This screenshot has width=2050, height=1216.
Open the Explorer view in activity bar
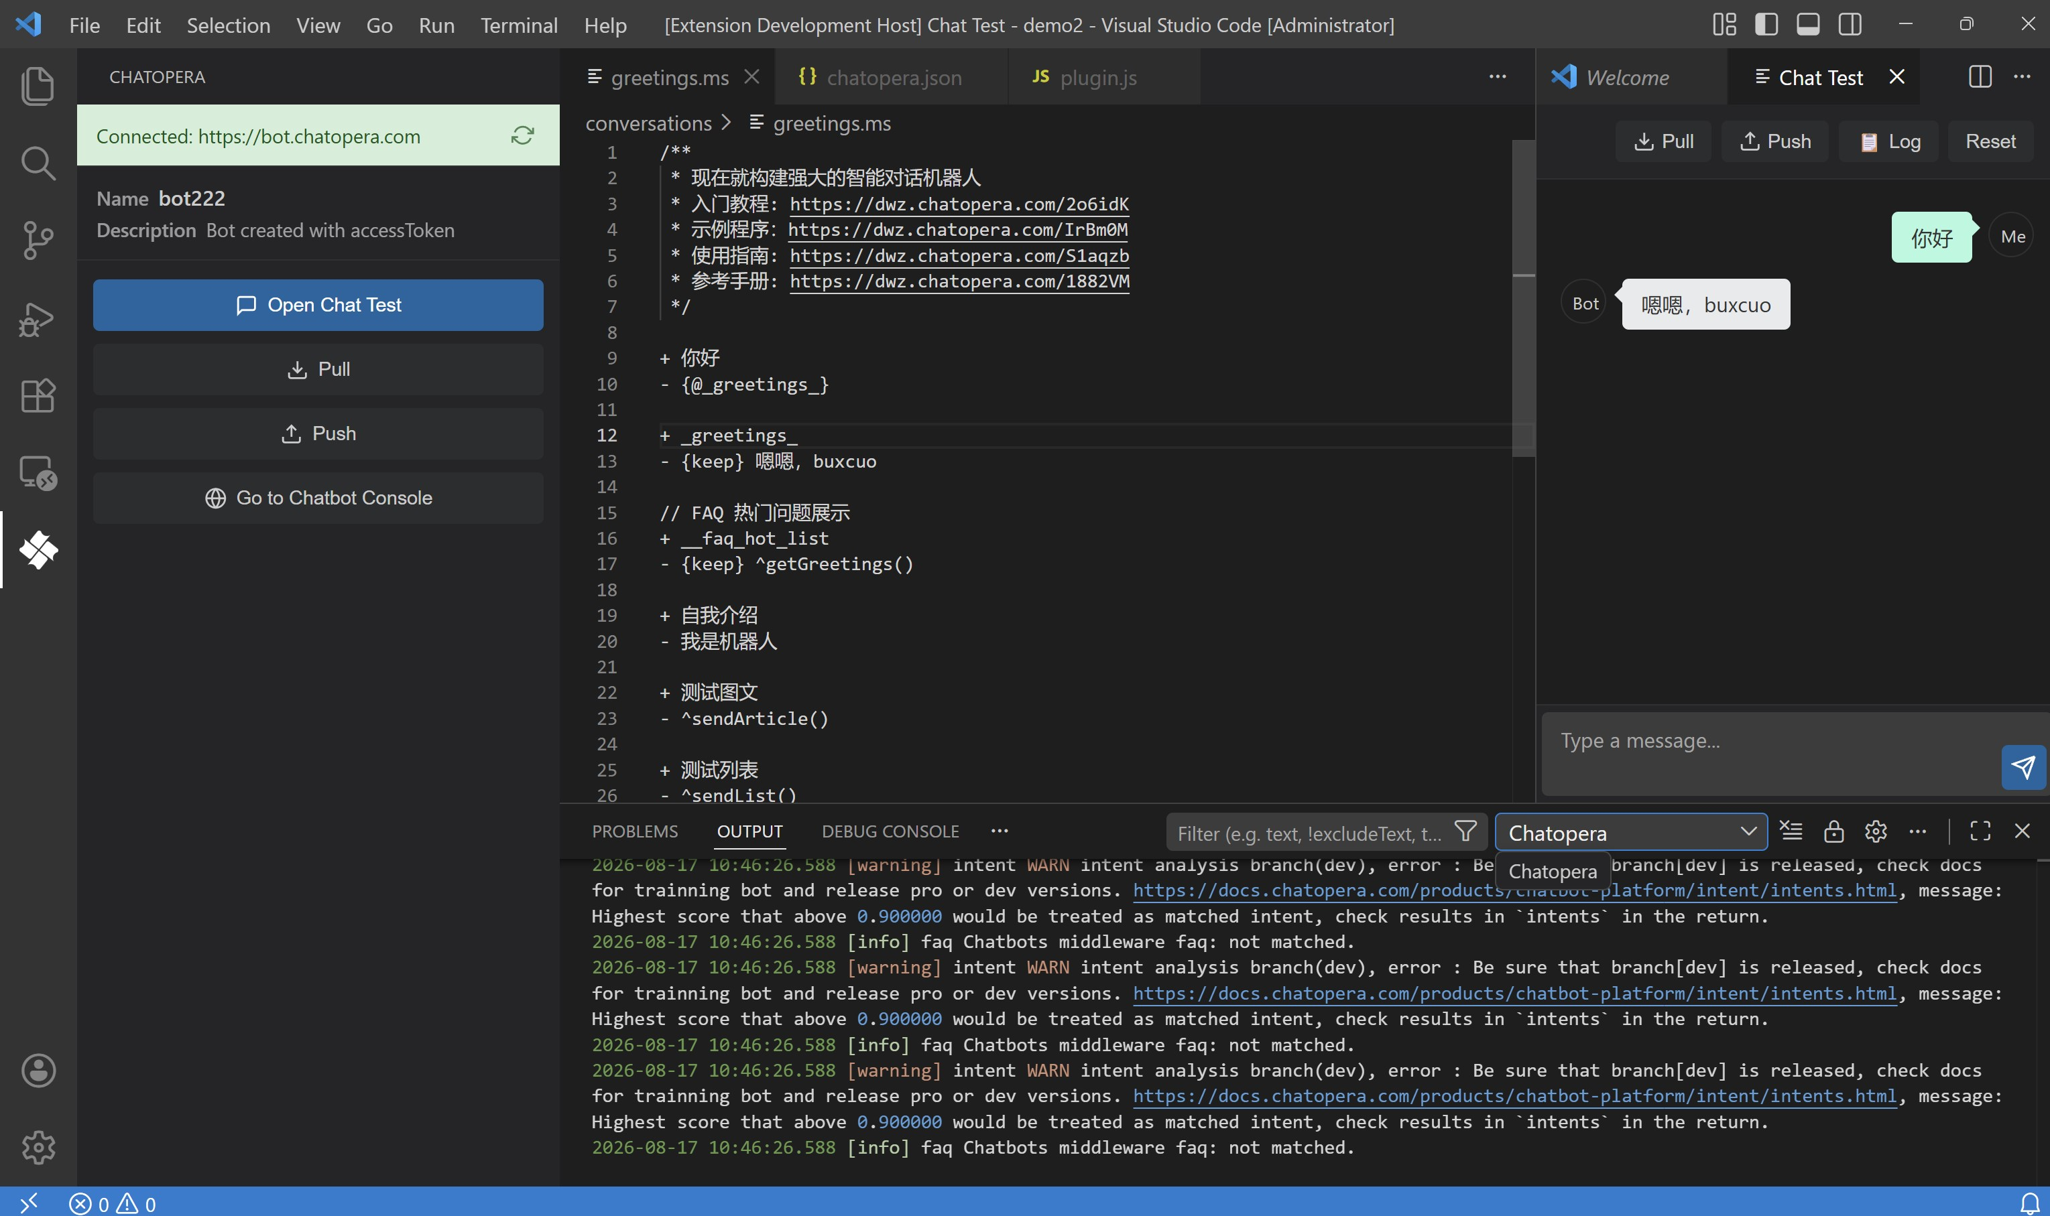tap(38, 86)
